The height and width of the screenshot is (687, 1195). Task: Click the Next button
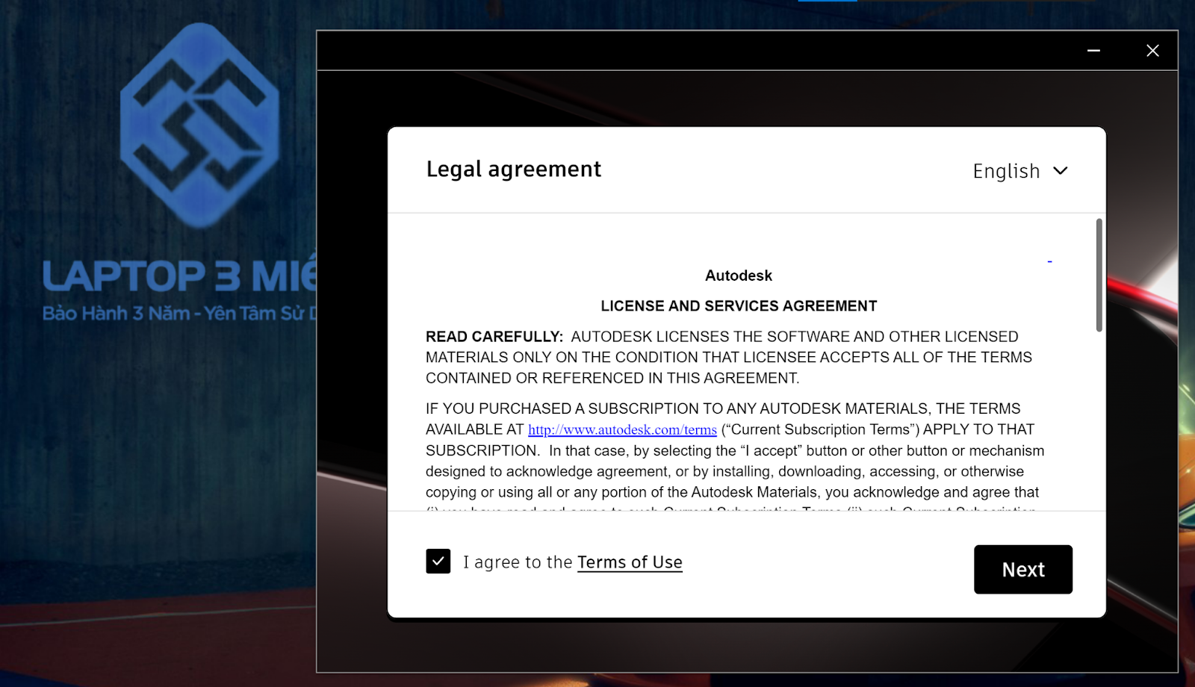(1022, 569)
